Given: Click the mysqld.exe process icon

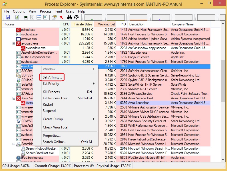Looking at the screenshot, I should (18, 66).
